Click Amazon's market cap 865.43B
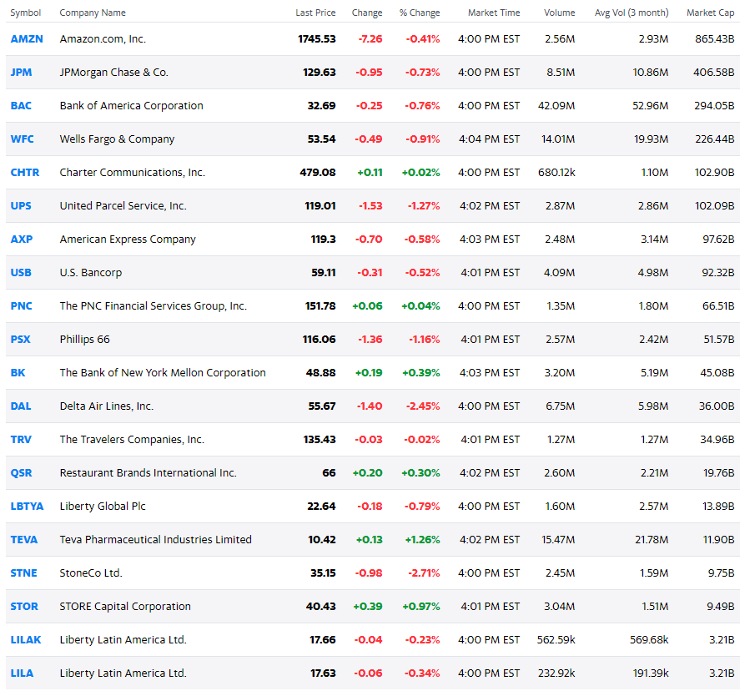This screenshot has width=755, height=691. (x=715, y=39)
